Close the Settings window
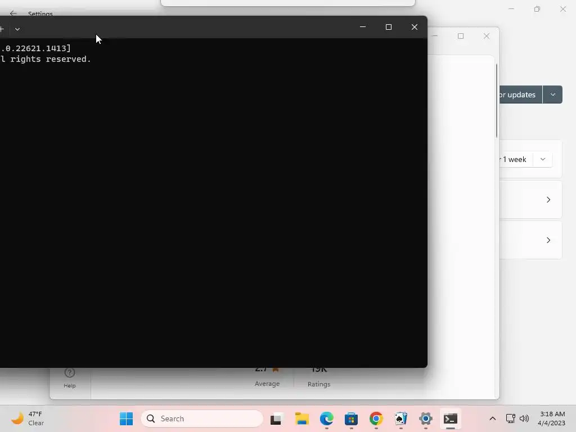The image size is (576, 432). pyautogui.click(x=562, y=9)
